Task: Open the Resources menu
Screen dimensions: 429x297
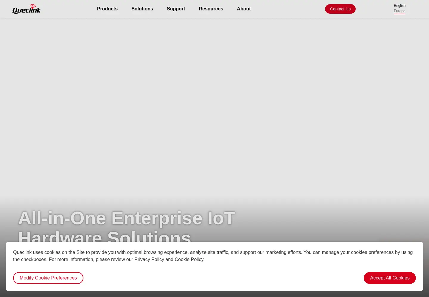Action: (211, 9)
